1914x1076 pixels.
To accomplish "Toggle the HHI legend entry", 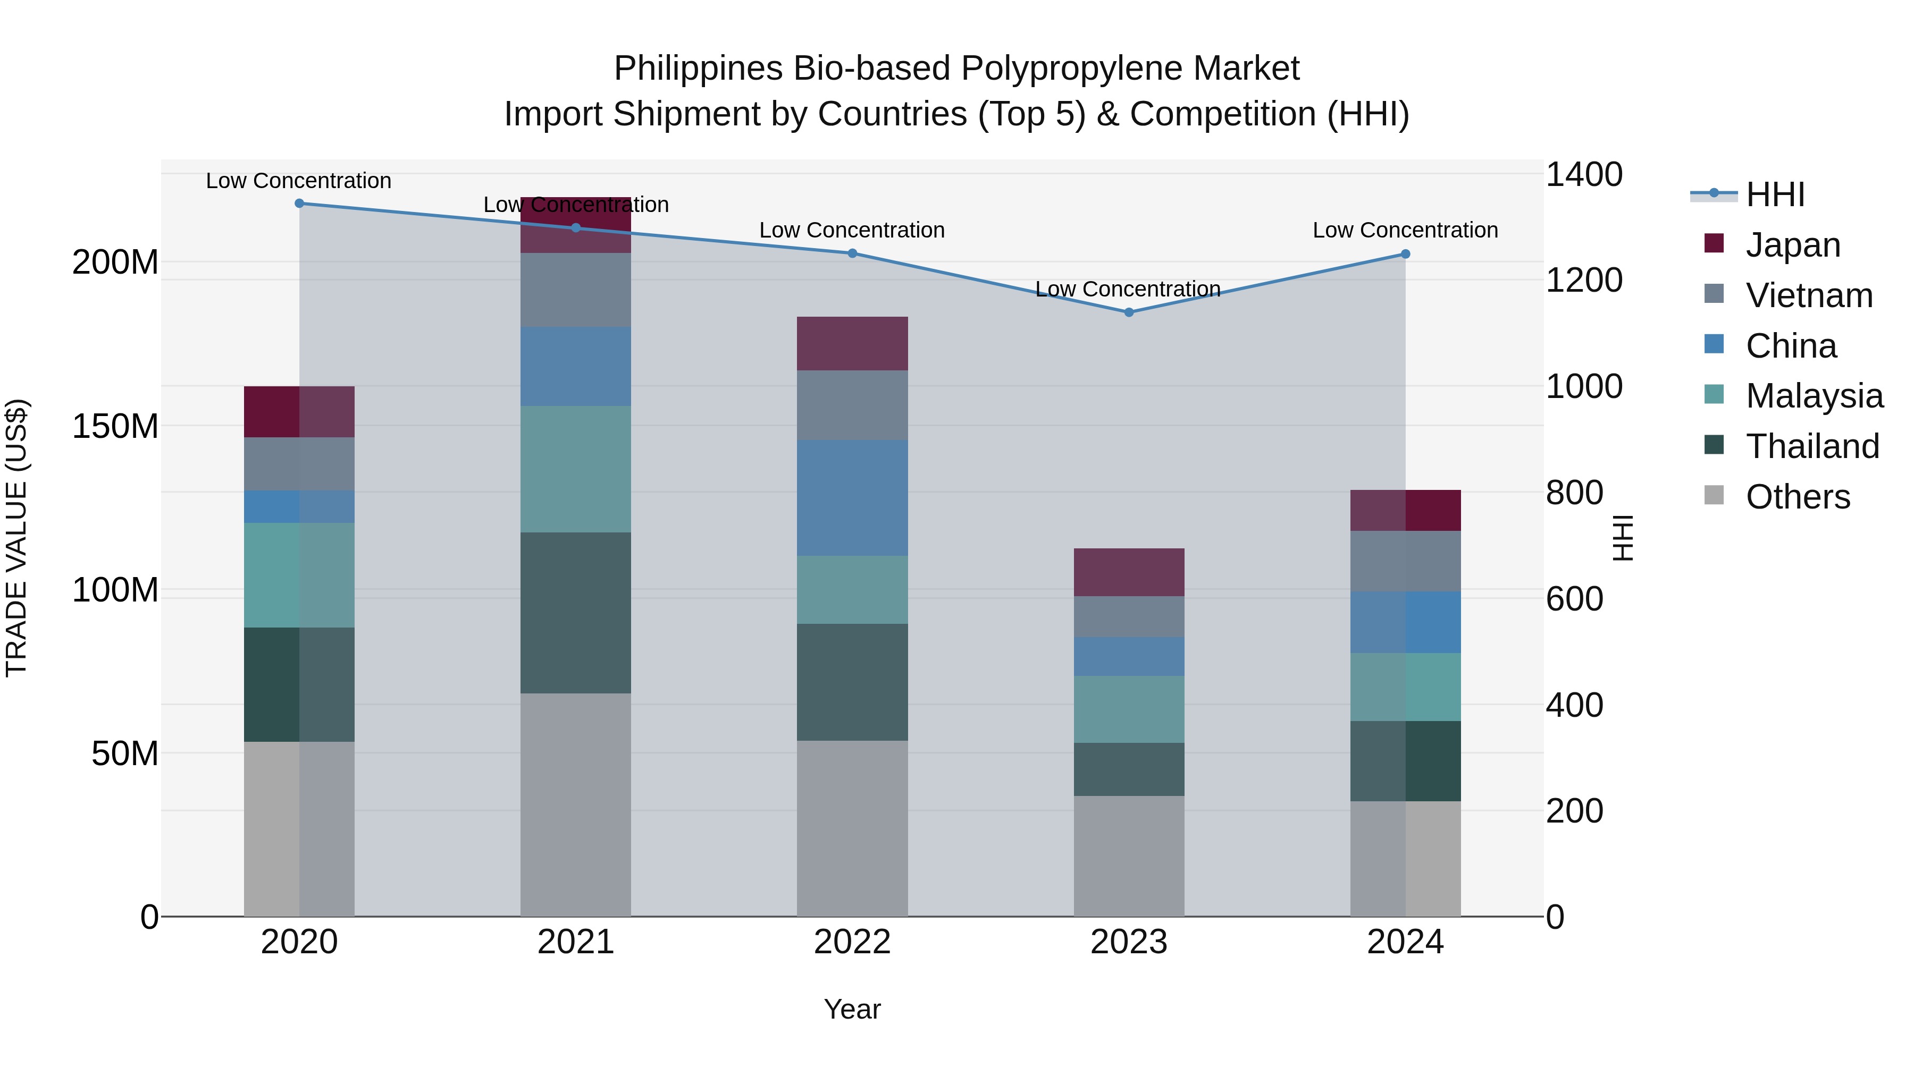I will coord(1748,194).
